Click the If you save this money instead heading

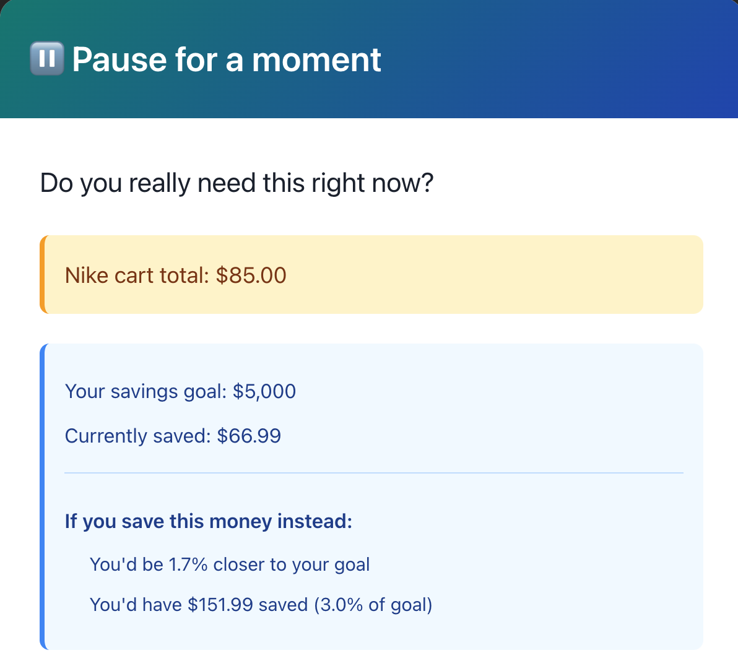209,521
